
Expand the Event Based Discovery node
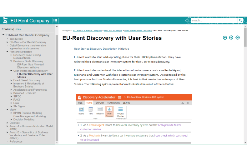[x=11, y=80]
